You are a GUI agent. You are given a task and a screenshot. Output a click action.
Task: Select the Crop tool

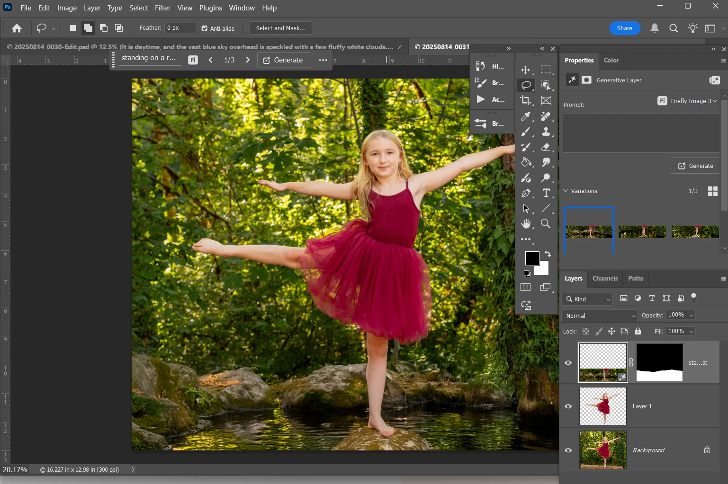525,100
